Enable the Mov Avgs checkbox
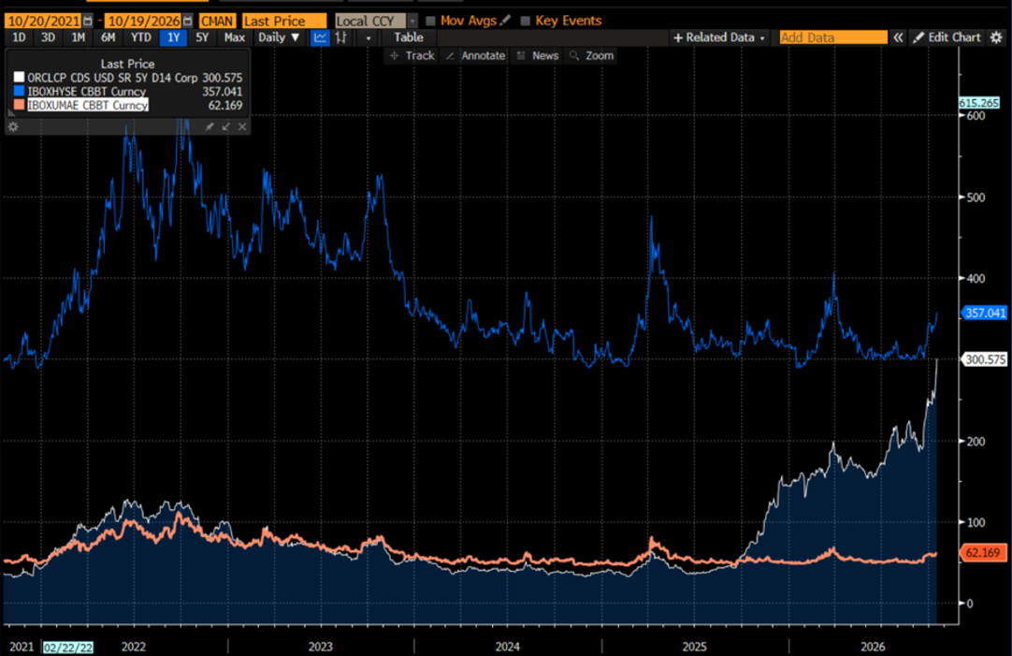 (x=430, y=22)
